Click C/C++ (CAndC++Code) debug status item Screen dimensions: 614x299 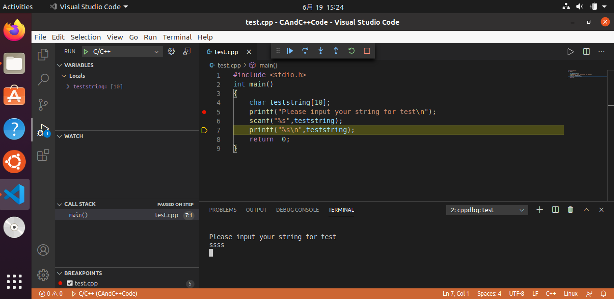point(104,294)
